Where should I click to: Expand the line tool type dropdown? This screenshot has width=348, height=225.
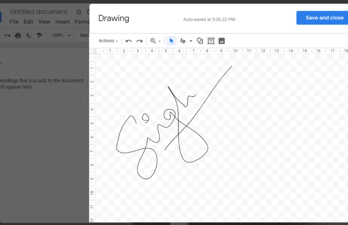(191, 41)
